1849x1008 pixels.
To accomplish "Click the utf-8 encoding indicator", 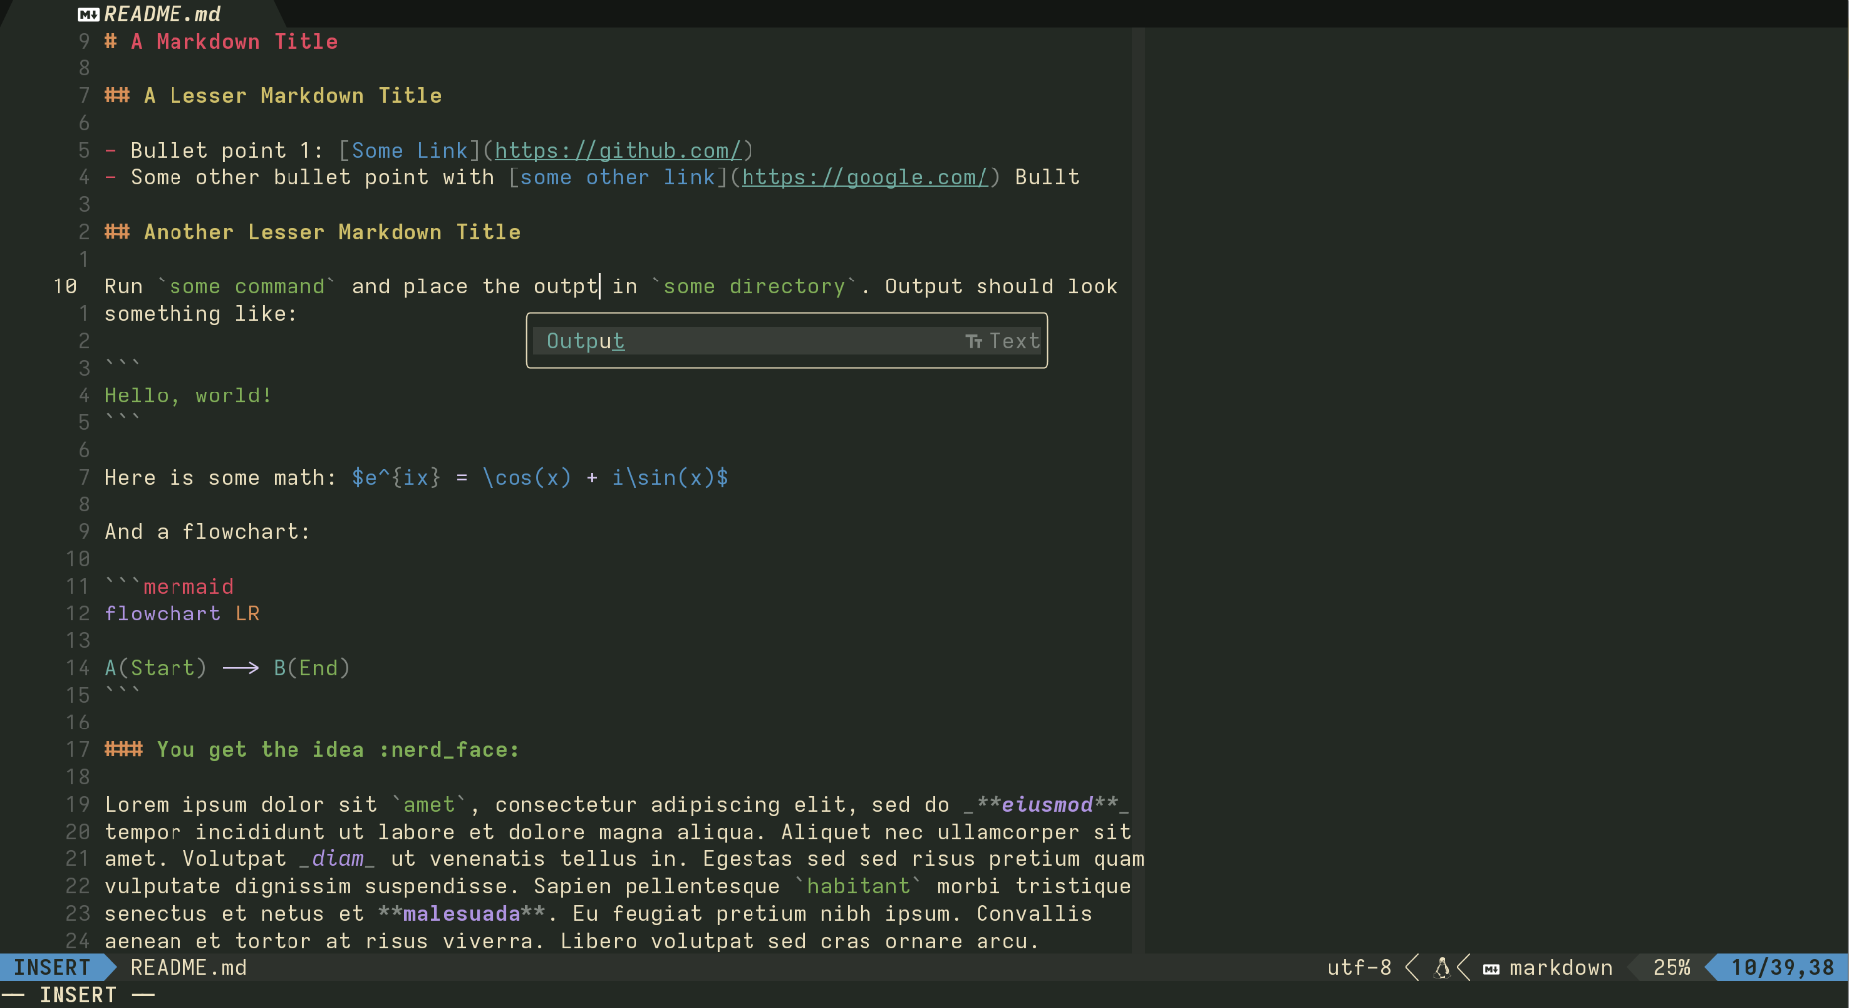I will [x=1359, y=968].
